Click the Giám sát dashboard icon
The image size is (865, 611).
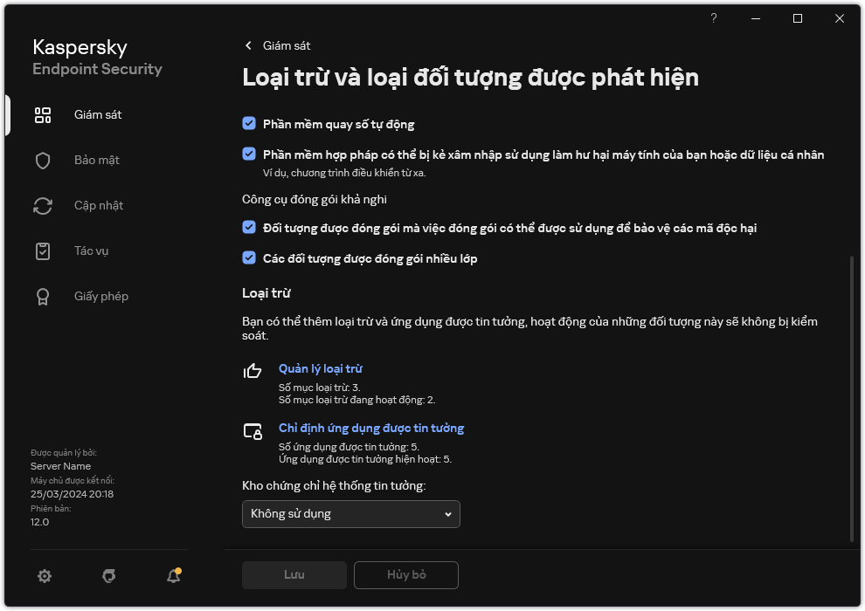[x=43, y=115]
